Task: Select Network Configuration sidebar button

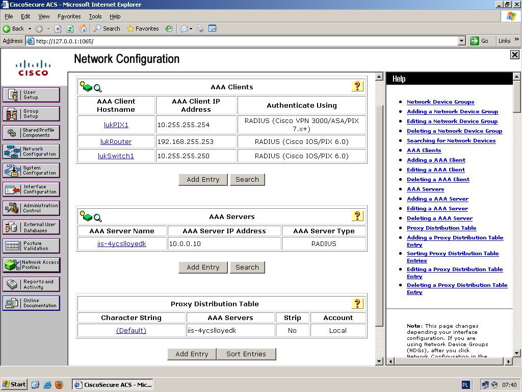Action: click(x=31, y=151)
